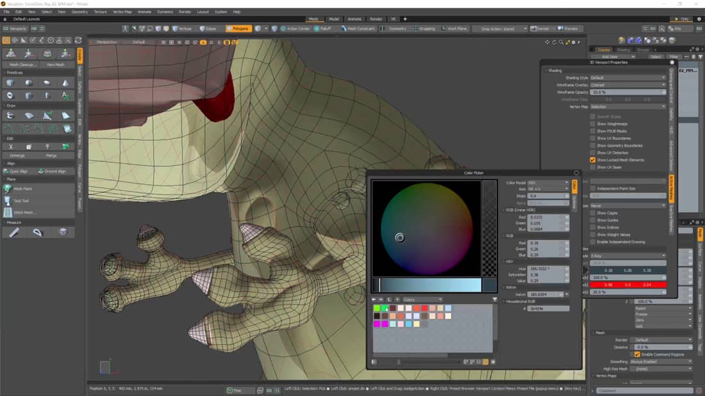Select the Mesh Paint tool
This screenshot has height=396, width=705.
tap(38, 189)
